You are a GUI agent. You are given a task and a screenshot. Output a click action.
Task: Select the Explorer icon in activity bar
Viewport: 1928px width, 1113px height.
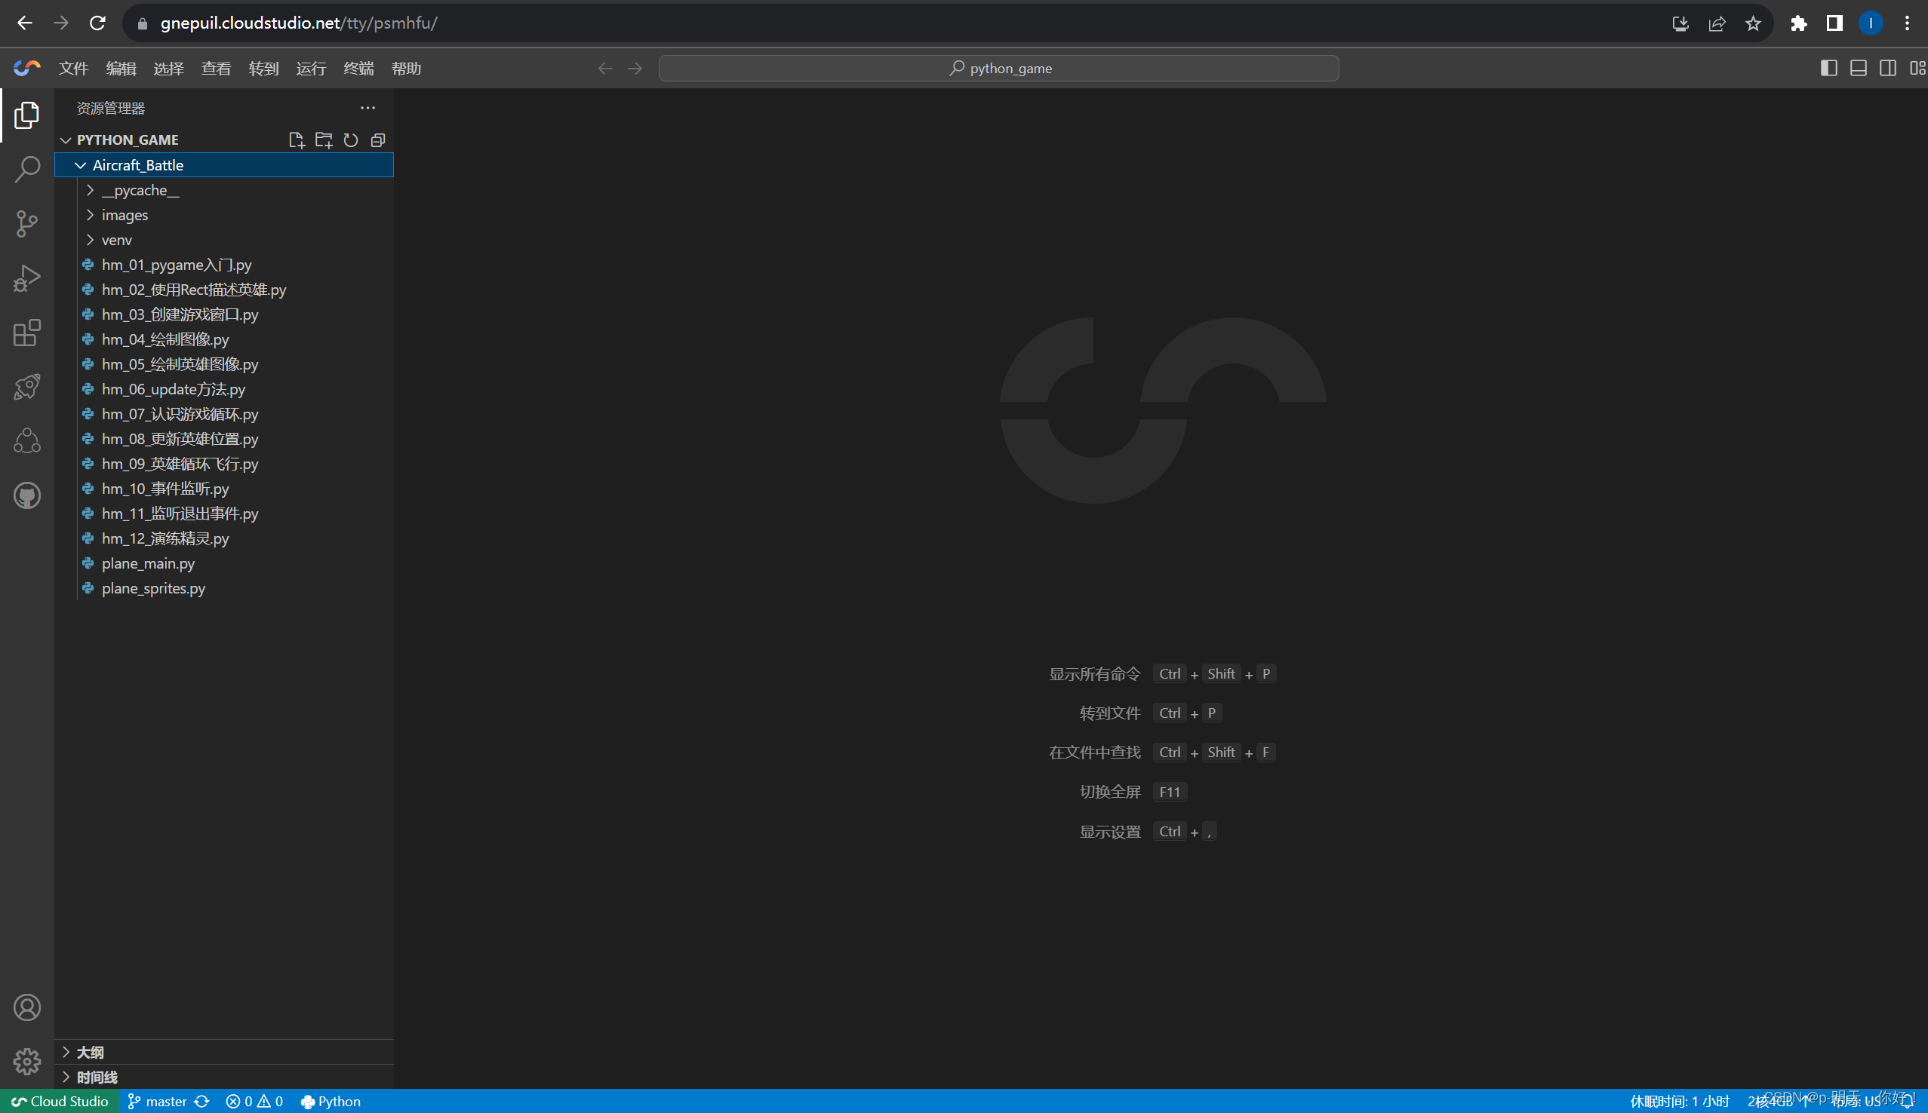point(26,115)
